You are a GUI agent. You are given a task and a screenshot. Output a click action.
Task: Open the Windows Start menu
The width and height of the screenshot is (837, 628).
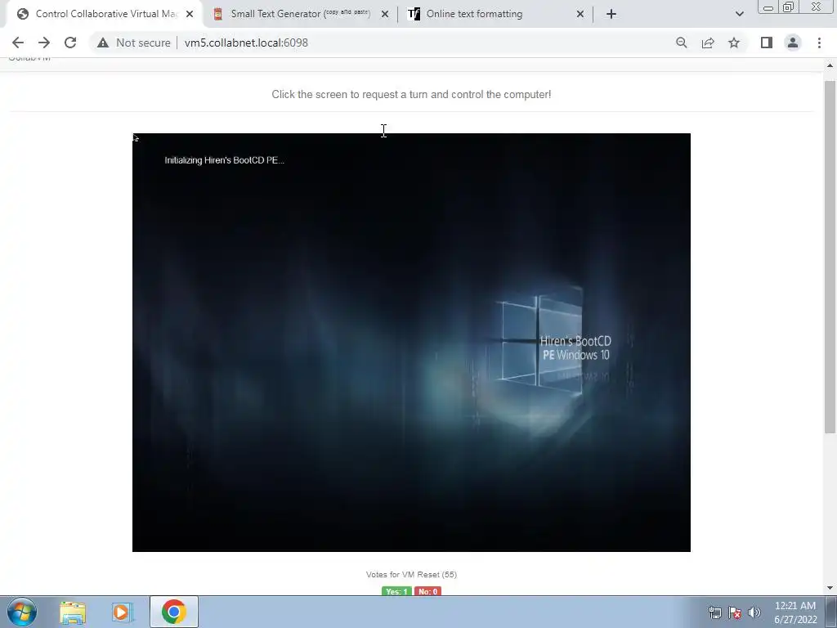pyautogui.click(x=21, y=612)
